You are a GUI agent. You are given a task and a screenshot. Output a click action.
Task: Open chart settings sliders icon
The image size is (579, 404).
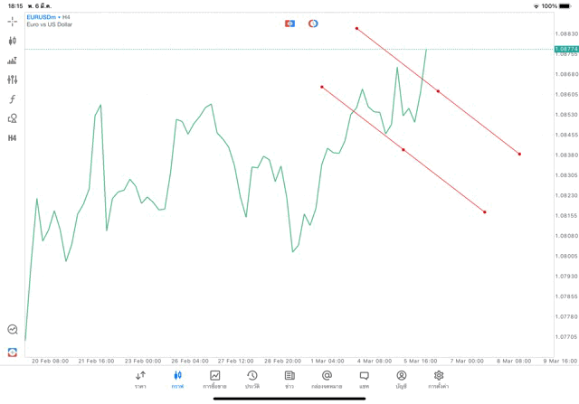[12, 80]
